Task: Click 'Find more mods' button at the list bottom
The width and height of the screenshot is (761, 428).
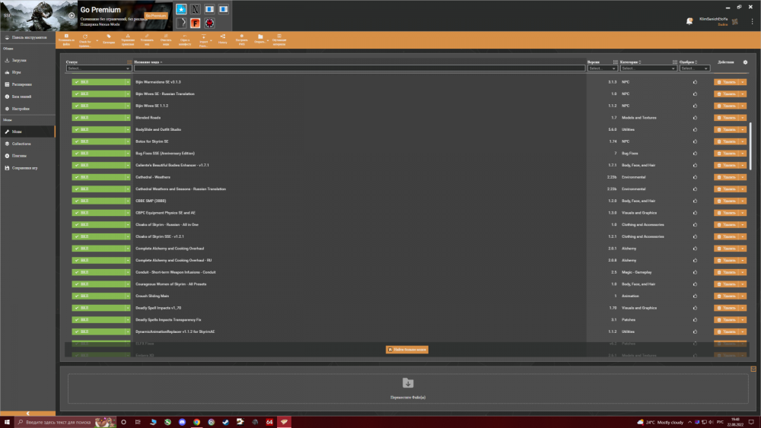Action: point(406,350)
